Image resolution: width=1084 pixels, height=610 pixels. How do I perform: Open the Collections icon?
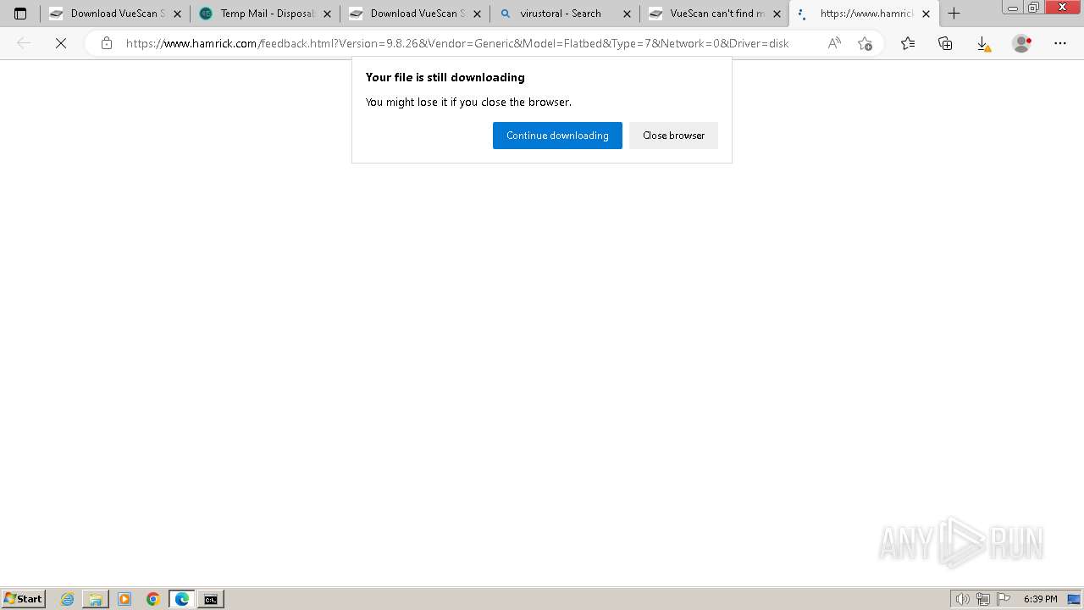point(945,43)
